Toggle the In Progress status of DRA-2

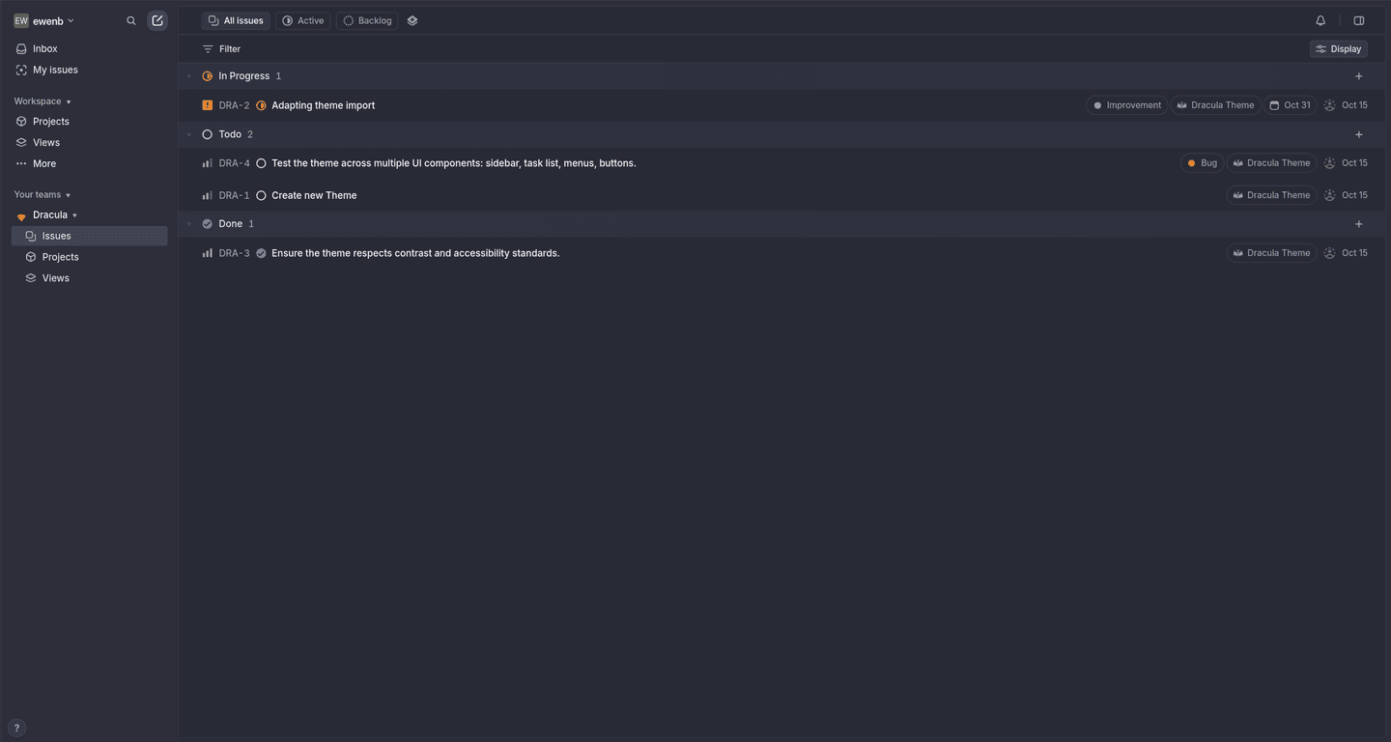261,105
